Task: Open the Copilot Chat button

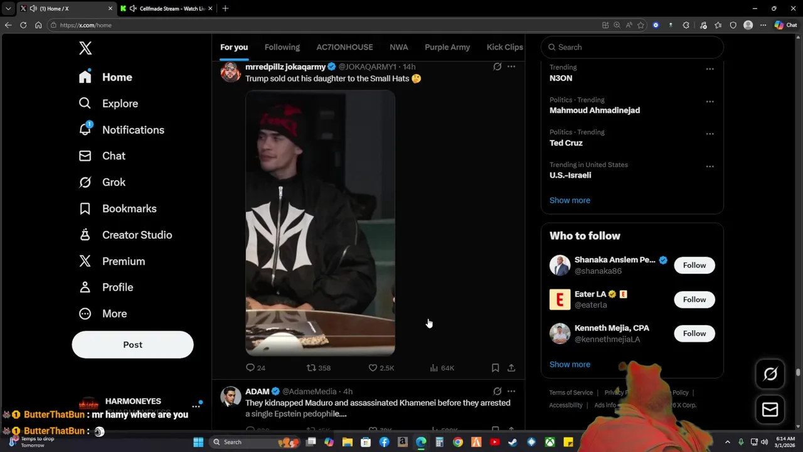Action: (x=786, y=25)
